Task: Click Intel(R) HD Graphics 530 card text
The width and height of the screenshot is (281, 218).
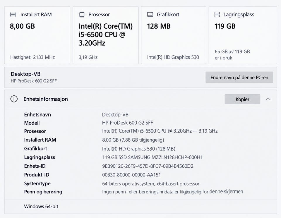Action: pos(173,57)
